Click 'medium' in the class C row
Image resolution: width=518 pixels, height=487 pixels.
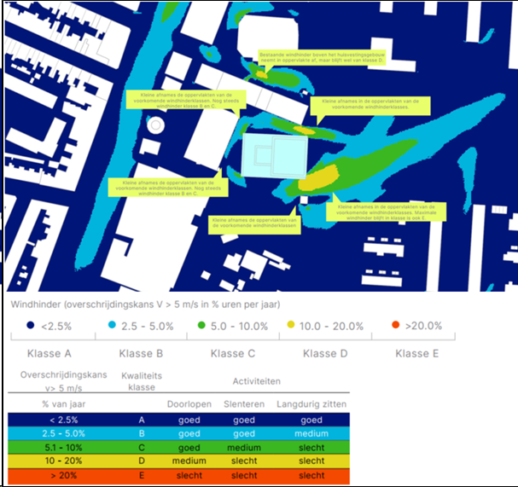(x=244, y=448)
